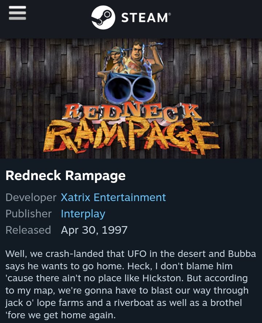Click the Developer label

click(x=31, y=197)
